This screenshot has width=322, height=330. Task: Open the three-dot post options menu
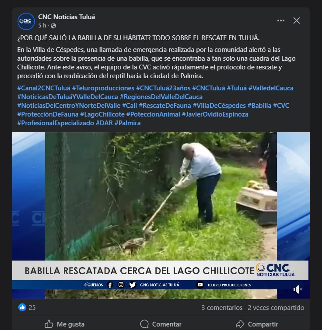click(x=281, y=21)
